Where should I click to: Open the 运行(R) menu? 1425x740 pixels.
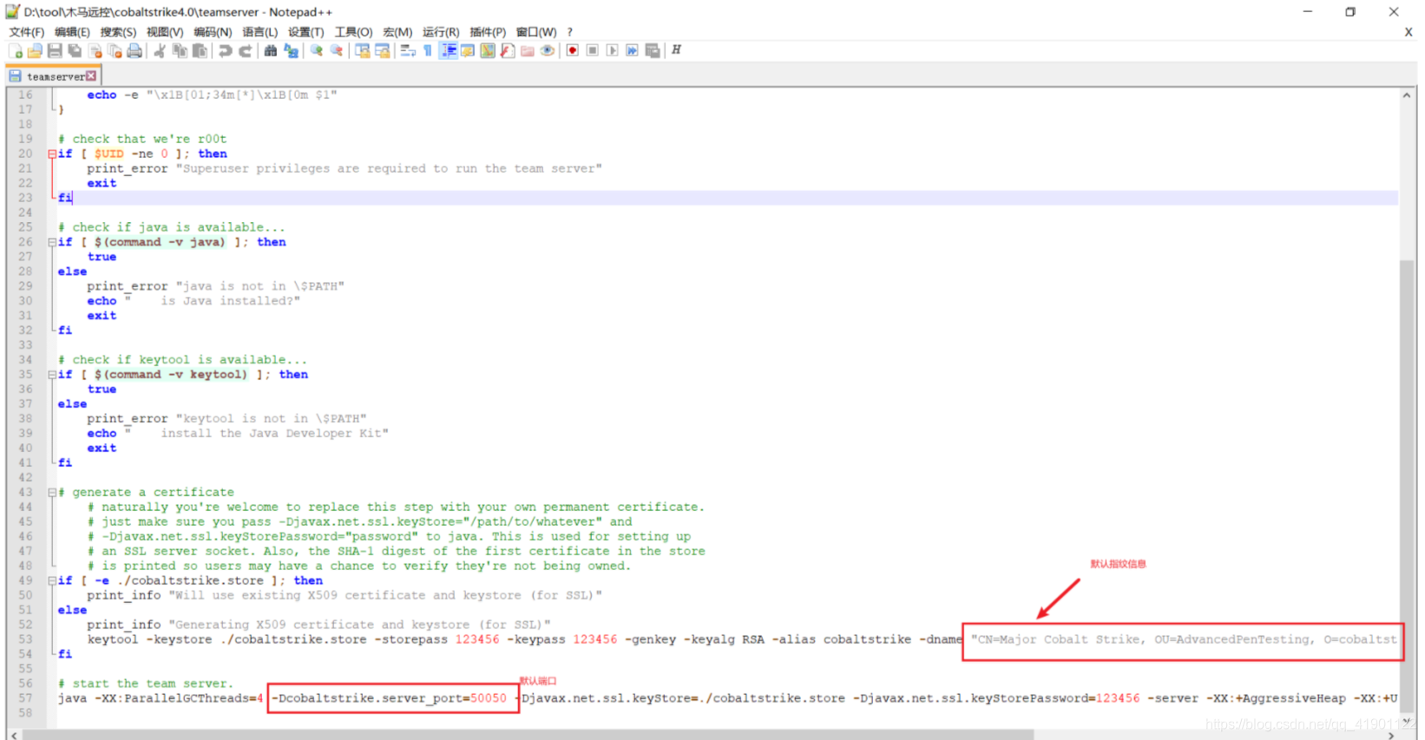(441, 32)
